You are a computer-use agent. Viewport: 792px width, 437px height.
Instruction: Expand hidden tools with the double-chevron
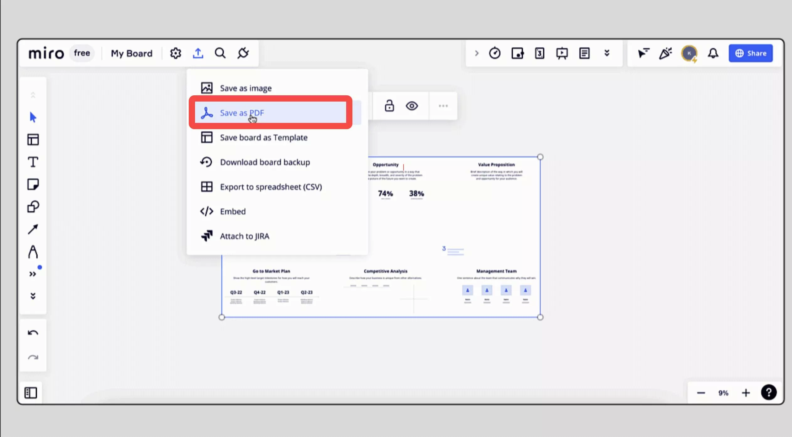pyautogui.click(x=33, y=273)
